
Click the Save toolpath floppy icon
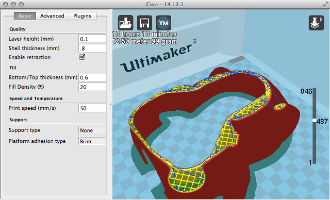pyautogui.click(x=144, y=23)
